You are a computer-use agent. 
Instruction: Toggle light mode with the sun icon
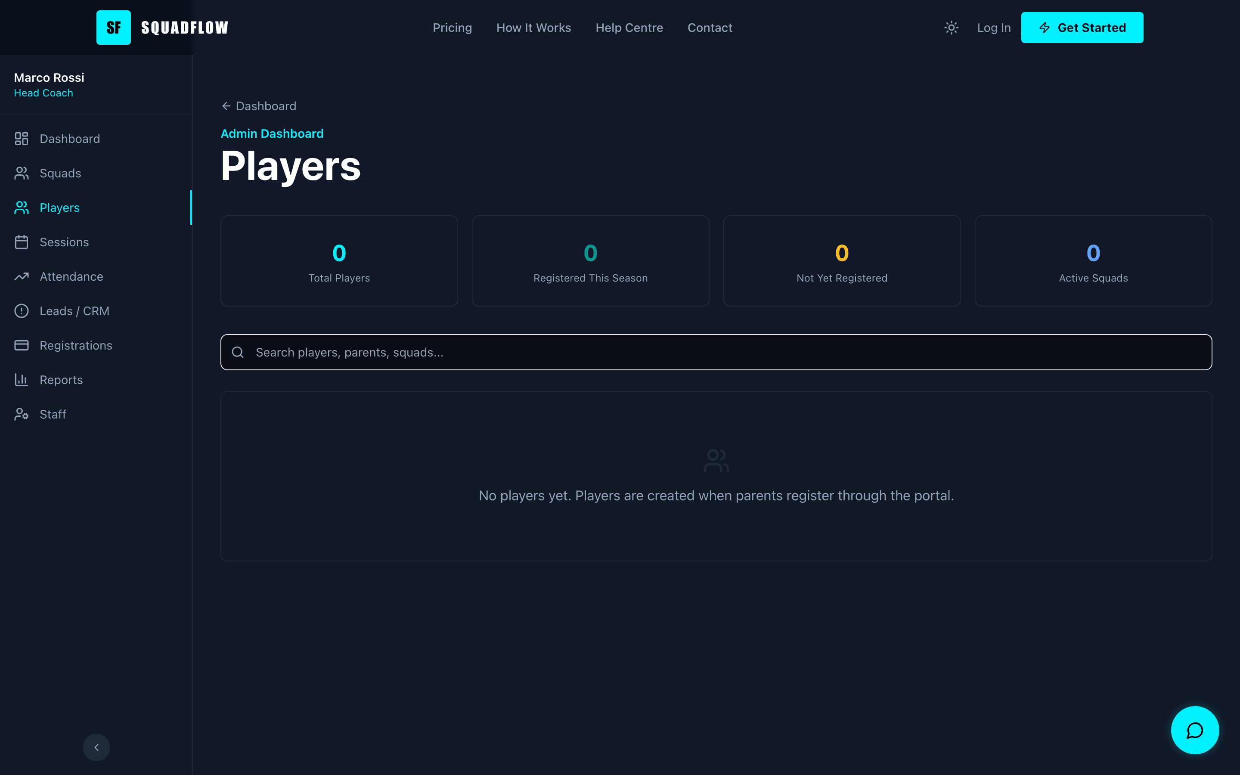[x=951, y=28]
